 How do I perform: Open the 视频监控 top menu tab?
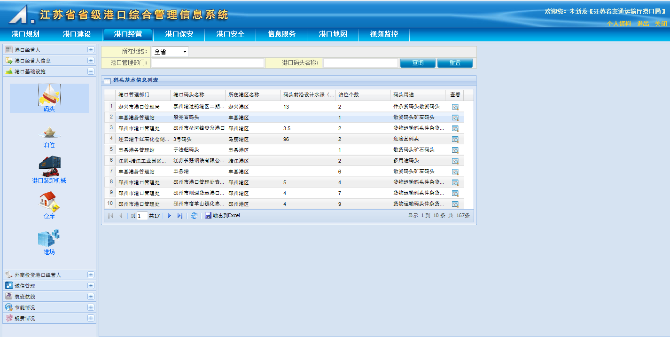[x=384, y=34]
